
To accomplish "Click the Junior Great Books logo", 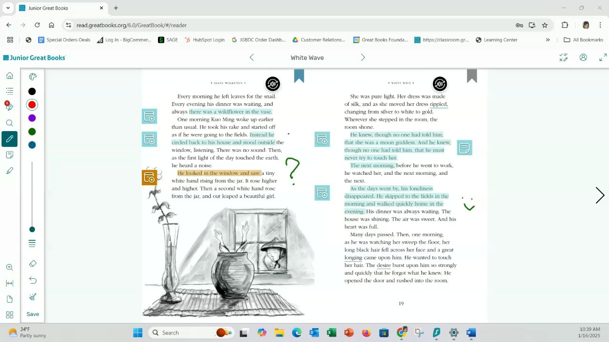I will [34, 57].
